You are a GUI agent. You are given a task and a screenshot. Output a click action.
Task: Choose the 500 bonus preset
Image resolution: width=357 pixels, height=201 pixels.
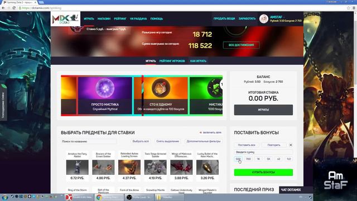[238, 159]
